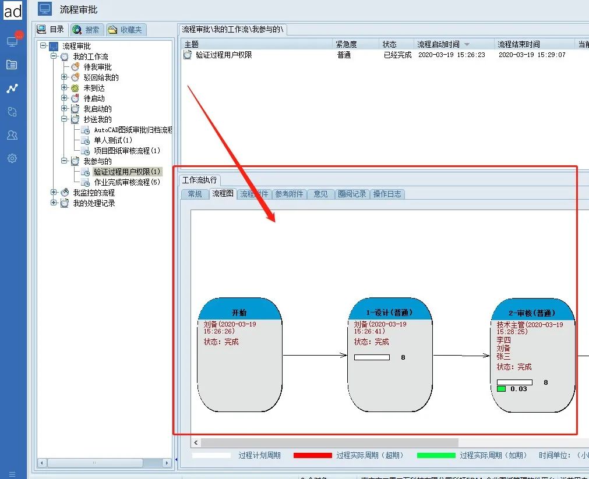The height and width of the screenshot is (479, 589).
Task: Click the hamburger menu icon at sidebar bottom
Action: coord(12,474)
